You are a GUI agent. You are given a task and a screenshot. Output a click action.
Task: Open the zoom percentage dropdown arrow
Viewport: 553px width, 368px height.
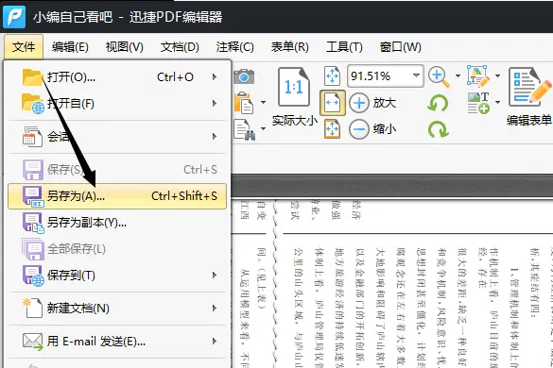pyautogui.click(x=417, y=75)
